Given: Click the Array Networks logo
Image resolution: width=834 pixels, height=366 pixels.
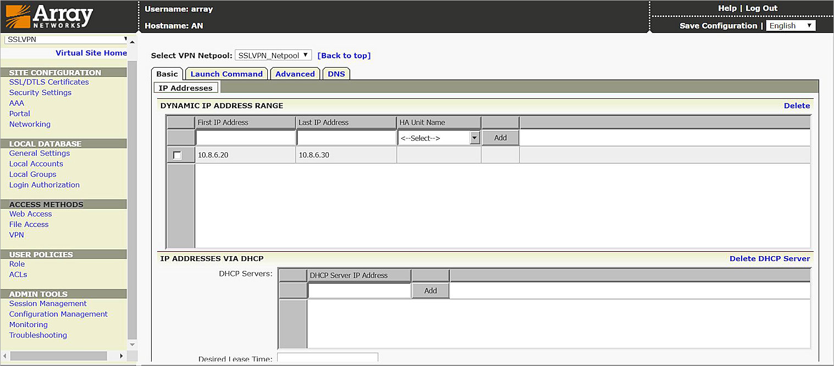Looking at the screenshot, I should (x=49, y=16).
